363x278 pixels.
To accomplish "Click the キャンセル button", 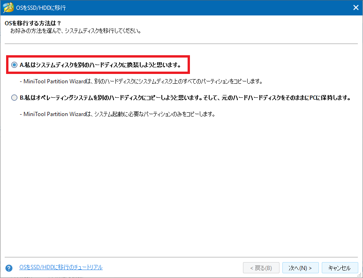I will (340, 268).
